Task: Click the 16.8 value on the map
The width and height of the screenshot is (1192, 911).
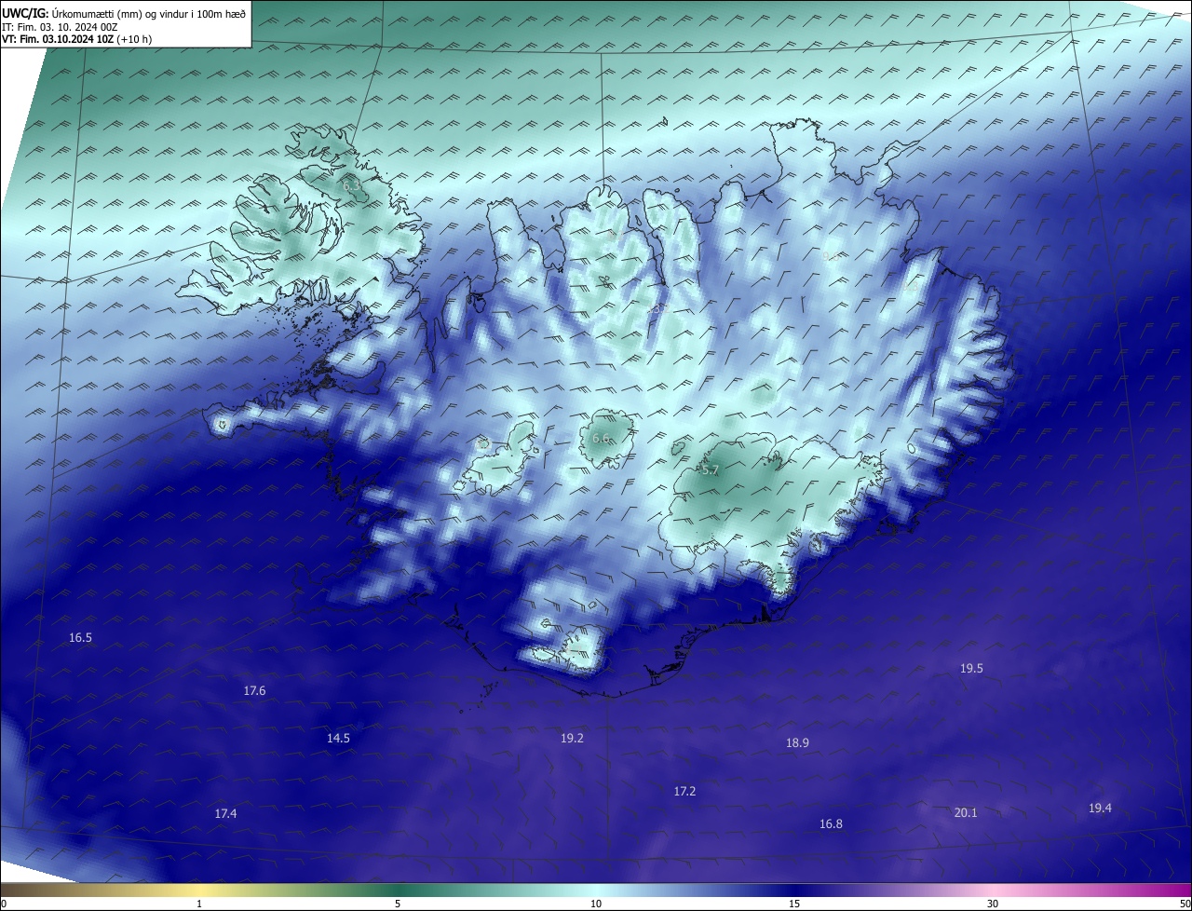Action: [831, 824]
